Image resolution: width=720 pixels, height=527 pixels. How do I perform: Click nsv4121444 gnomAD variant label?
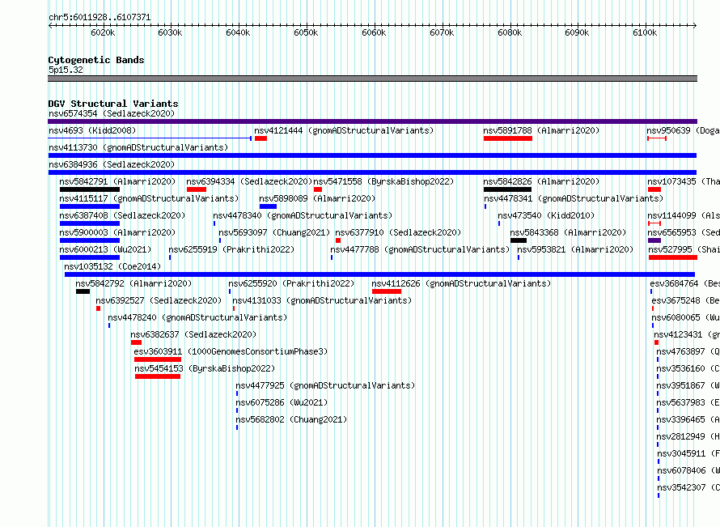pos(344,130)
